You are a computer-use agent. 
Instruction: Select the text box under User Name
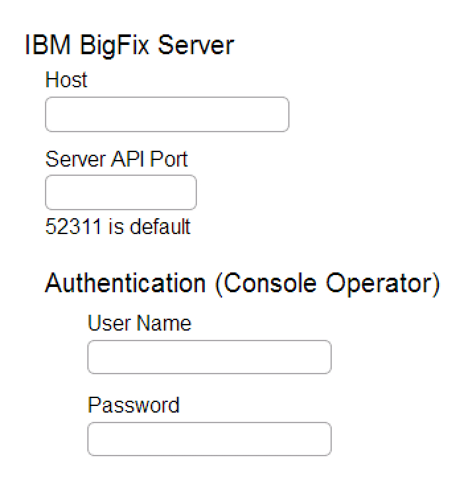click(x=209, y=357)
